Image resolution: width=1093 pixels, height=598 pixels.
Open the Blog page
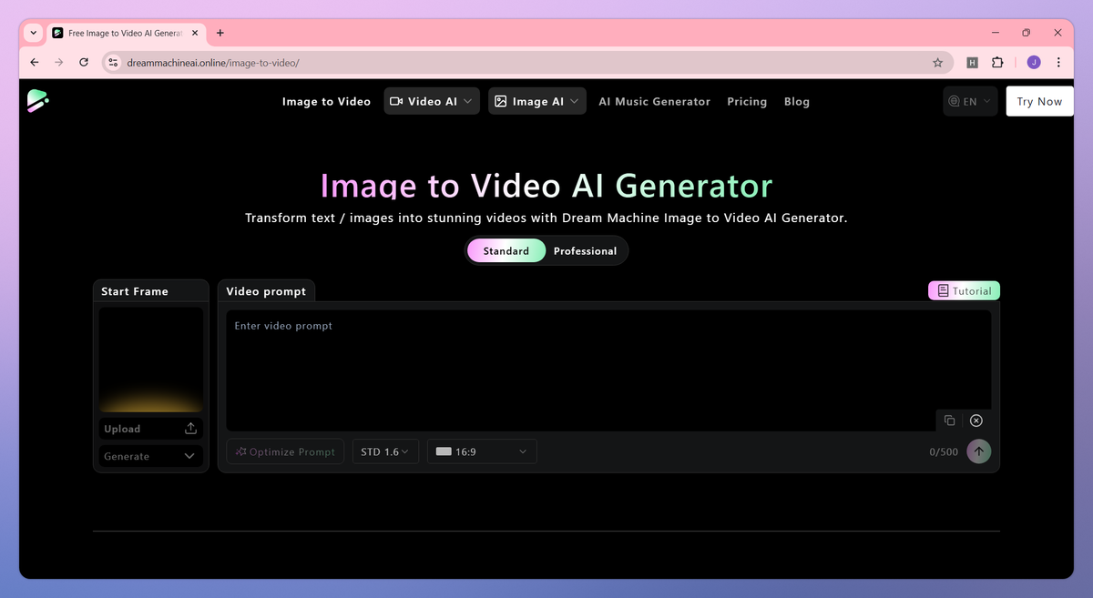[796, 102]
